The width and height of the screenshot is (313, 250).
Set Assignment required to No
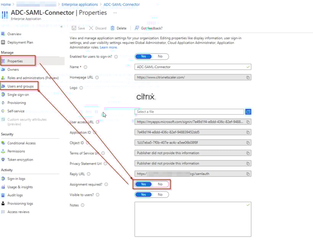(x=160, y=184)
